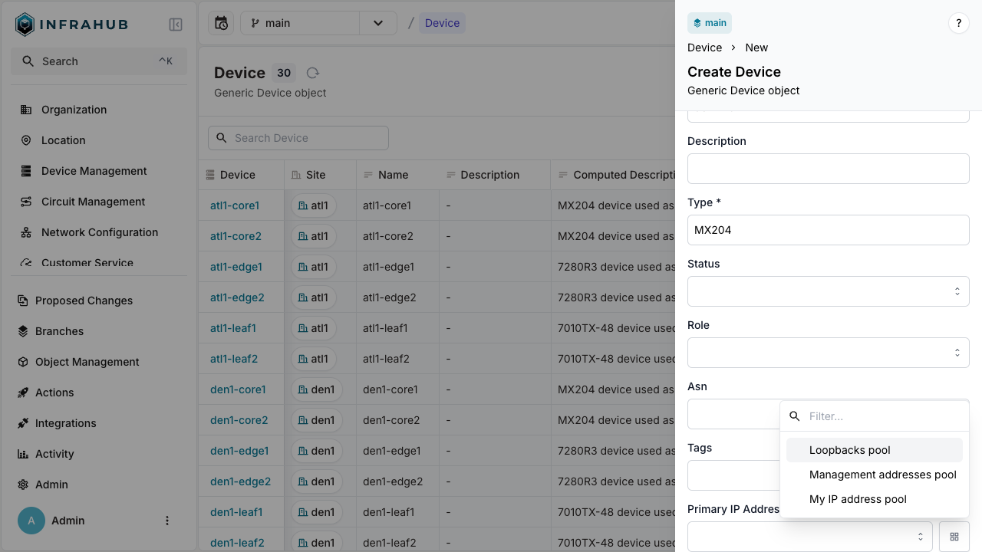Open the Primary IP Address selector
Viewport: 982px width, 552px height.
pos(809,537)
